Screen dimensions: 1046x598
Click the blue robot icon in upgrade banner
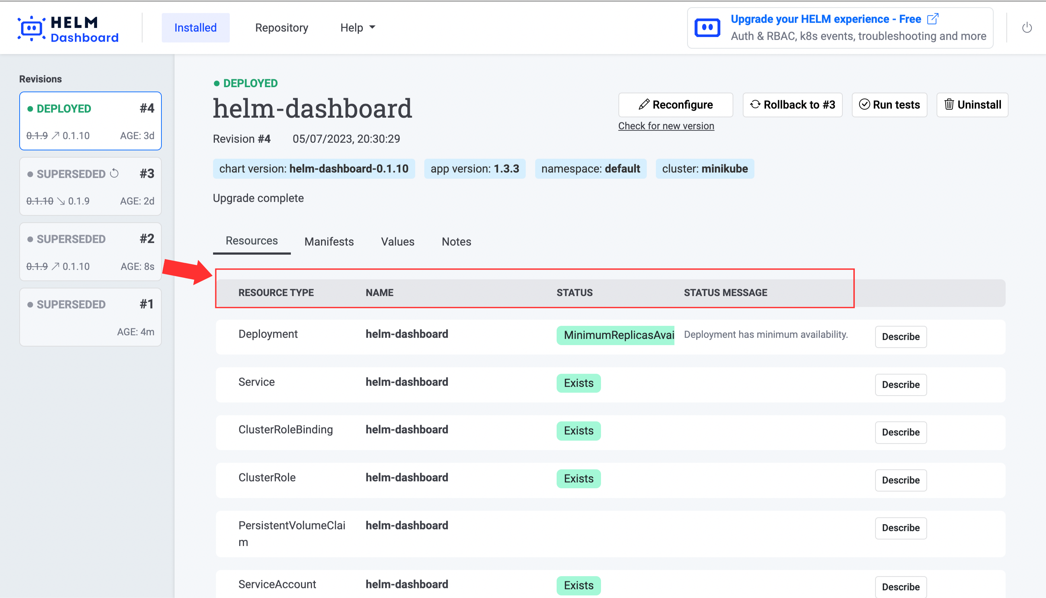707,28
